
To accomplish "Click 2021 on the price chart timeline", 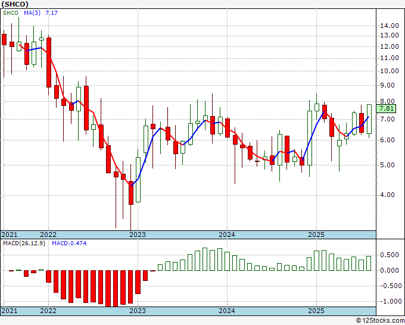I will [x=10, y=235].
